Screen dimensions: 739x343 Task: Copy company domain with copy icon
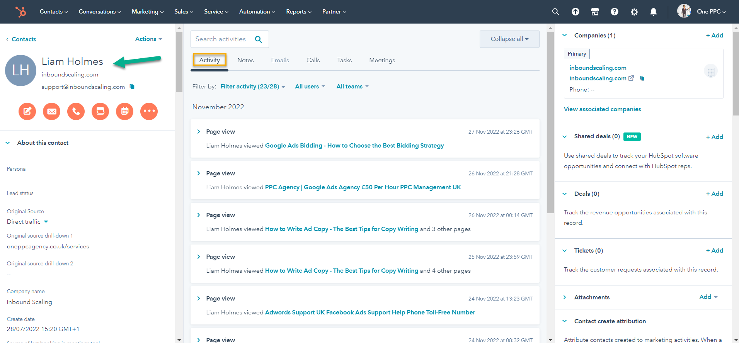coord(642,78)
